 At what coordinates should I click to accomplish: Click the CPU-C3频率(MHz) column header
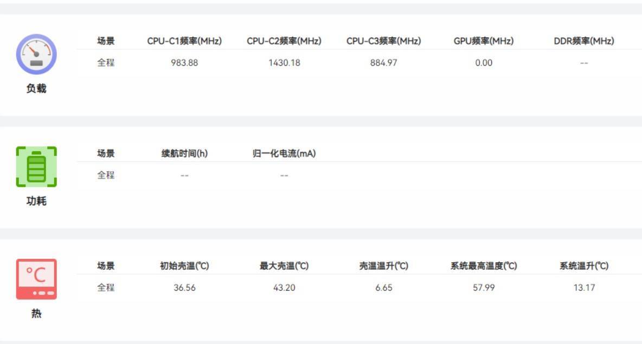(384, 41)
